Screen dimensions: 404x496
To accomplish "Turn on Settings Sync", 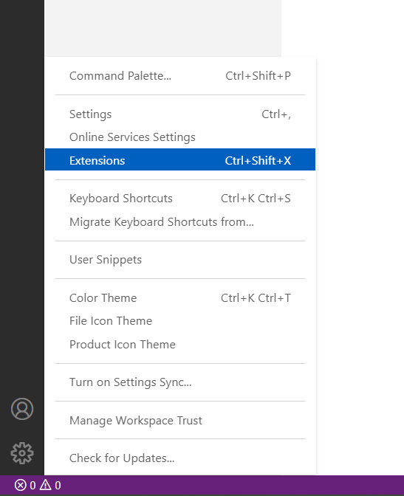I will (x=180, y=382).
